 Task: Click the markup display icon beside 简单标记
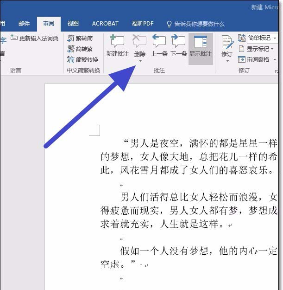coord(241,38)
